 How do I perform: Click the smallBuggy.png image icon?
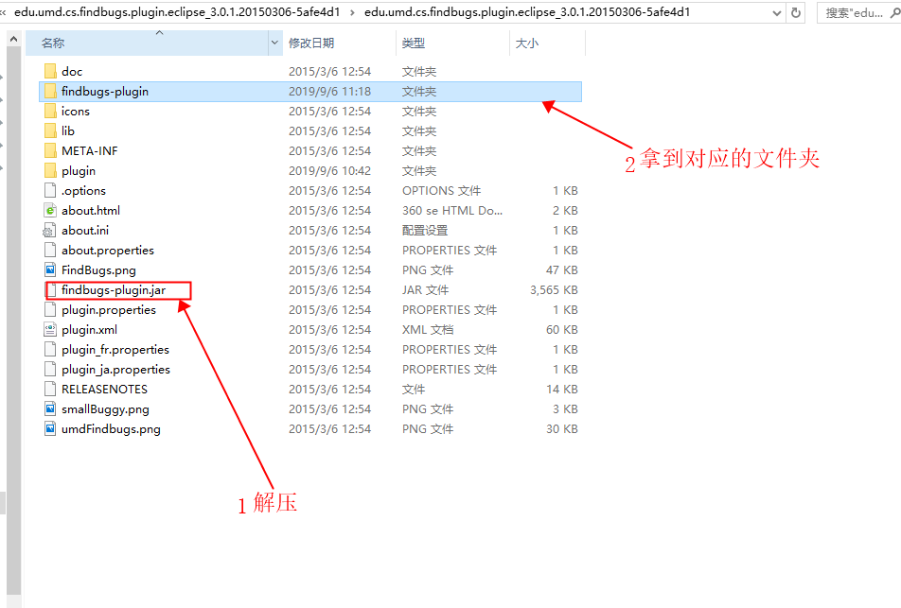pos(50,408)
